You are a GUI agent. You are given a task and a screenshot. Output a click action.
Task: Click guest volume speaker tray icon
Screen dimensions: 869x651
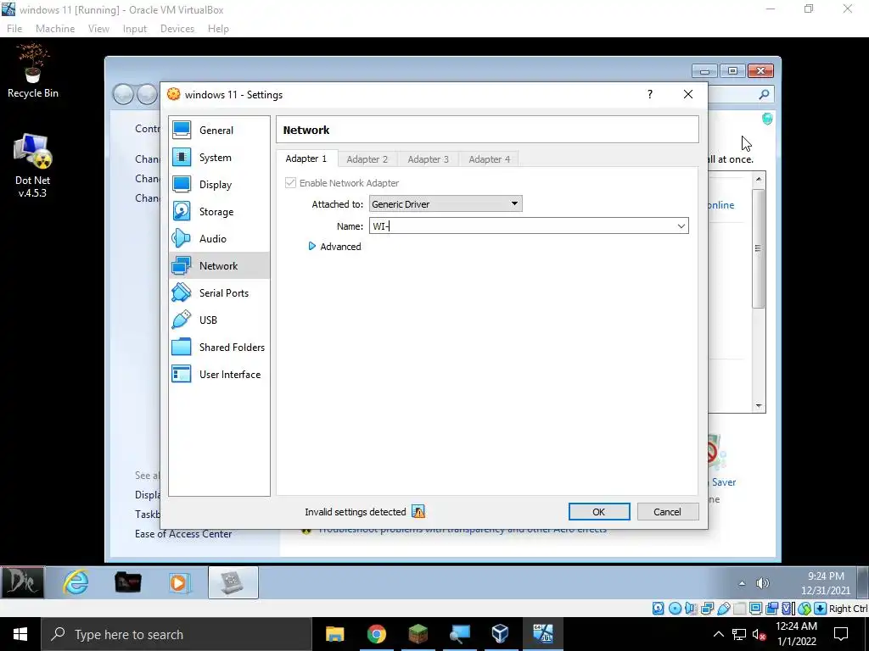763,583
